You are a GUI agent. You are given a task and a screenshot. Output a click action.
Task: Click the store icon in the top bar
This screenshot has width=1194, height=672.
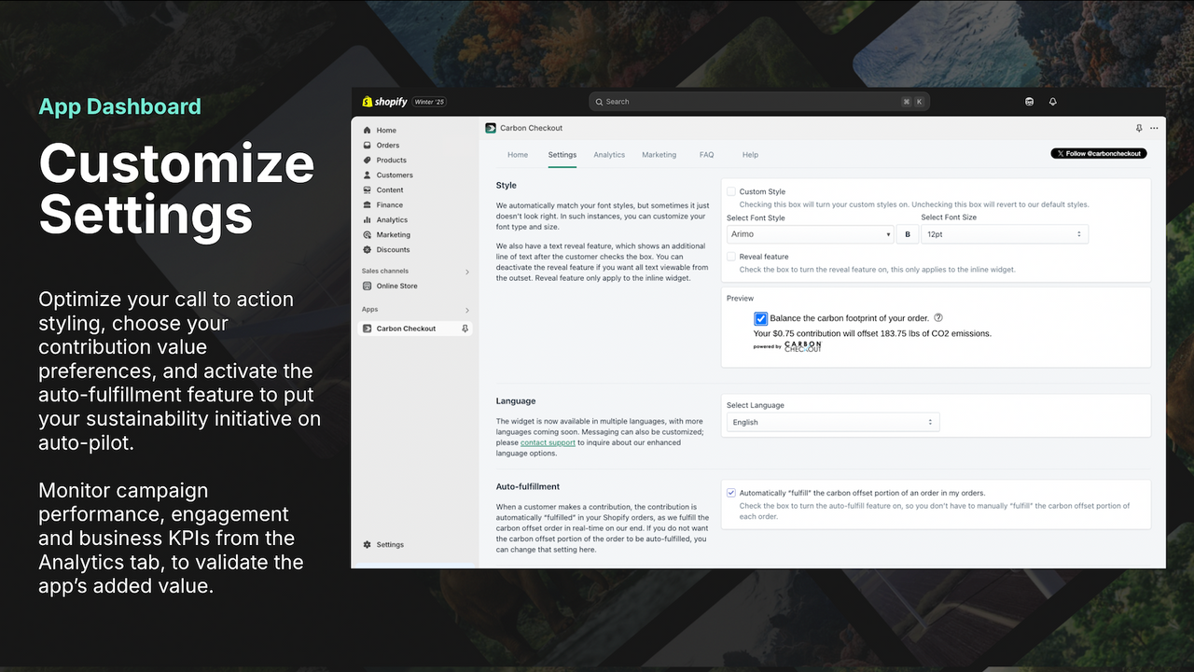click(x=1029, y=102)
